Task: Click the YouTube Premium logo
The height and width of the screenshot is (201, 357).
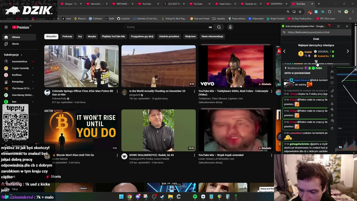Action: click(x=21, y=27)
